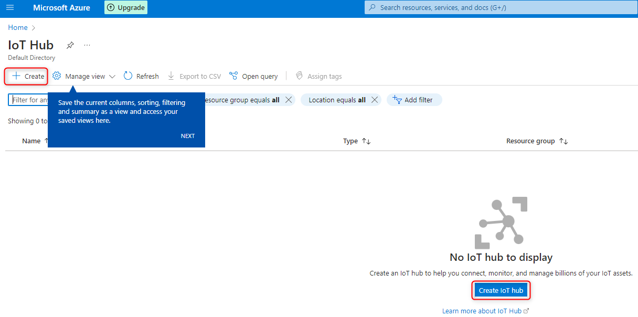Click Create in the toolbar

tap(28, 76)
